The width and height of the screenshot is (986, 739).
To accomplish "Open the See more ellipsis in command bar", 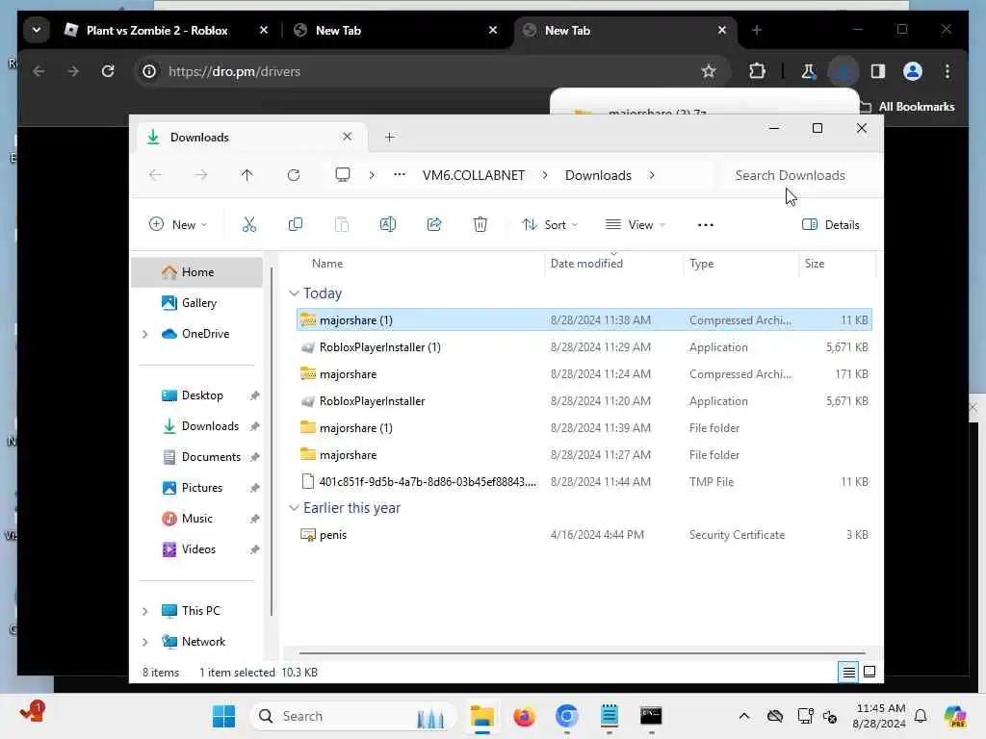I will [706, 225].
